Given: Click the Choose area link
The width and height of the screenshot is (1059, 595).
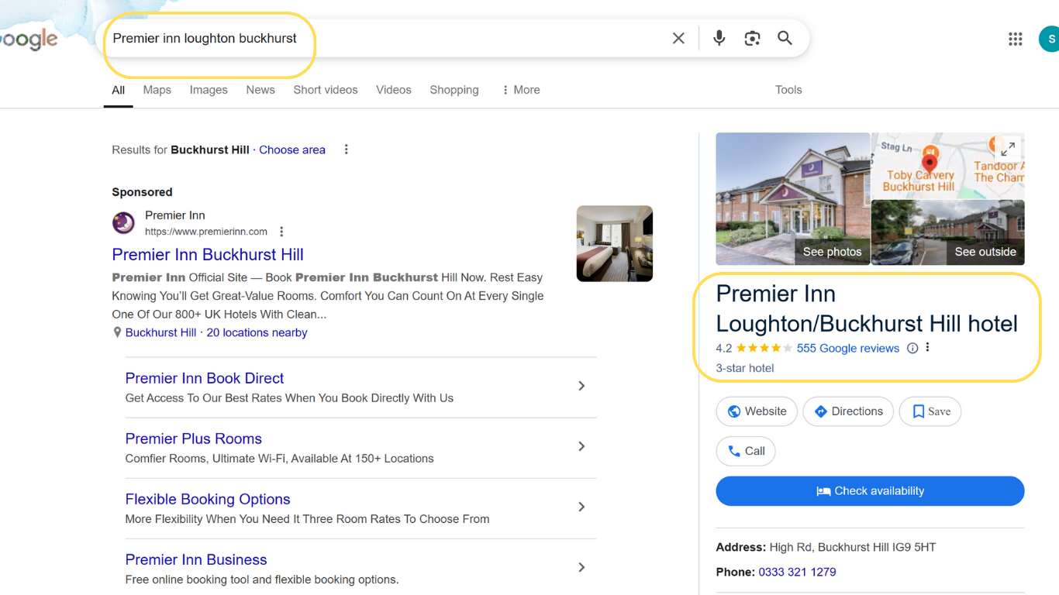Looking at the screenshot, I should [x=292, y=150].
